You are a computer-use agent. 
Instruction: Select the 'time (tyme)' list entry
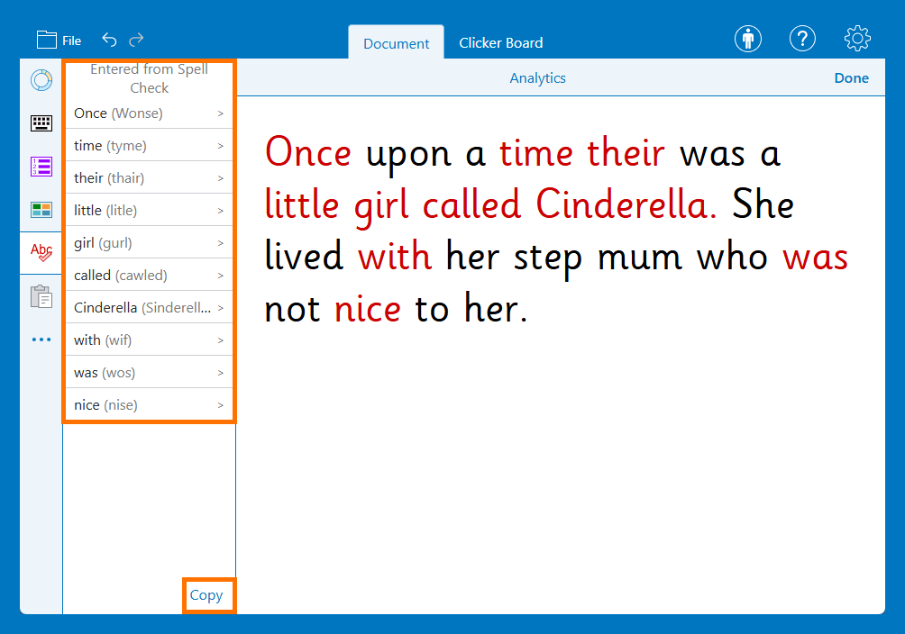(149, 145)
